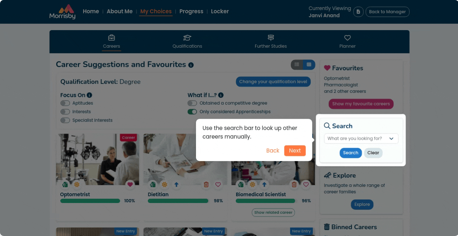Viewport: 458px width, 236px height.
Task: Click the document icon beside Back to Manager
Action: 358,12
